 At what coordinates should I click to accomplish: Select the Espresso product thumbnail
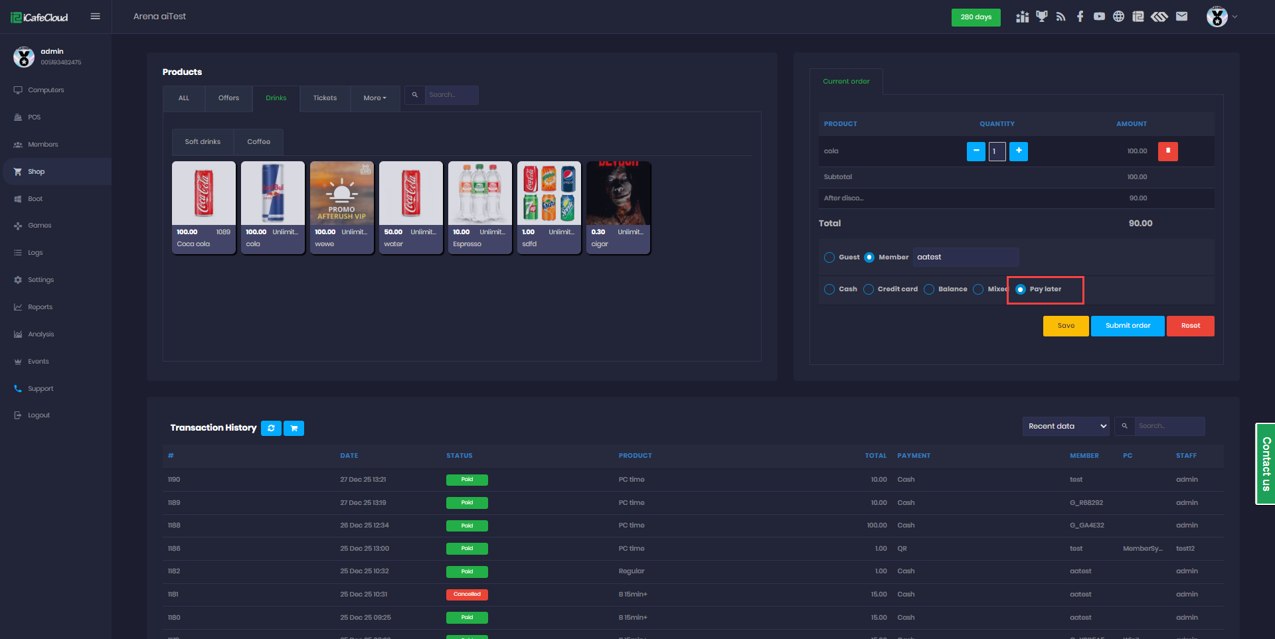coord(479,194)
